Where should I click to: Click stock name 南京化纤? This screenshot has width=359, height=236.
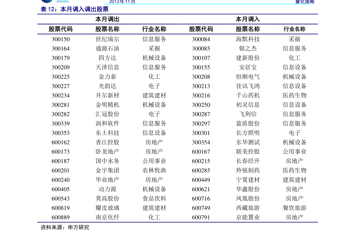[107, 217]
